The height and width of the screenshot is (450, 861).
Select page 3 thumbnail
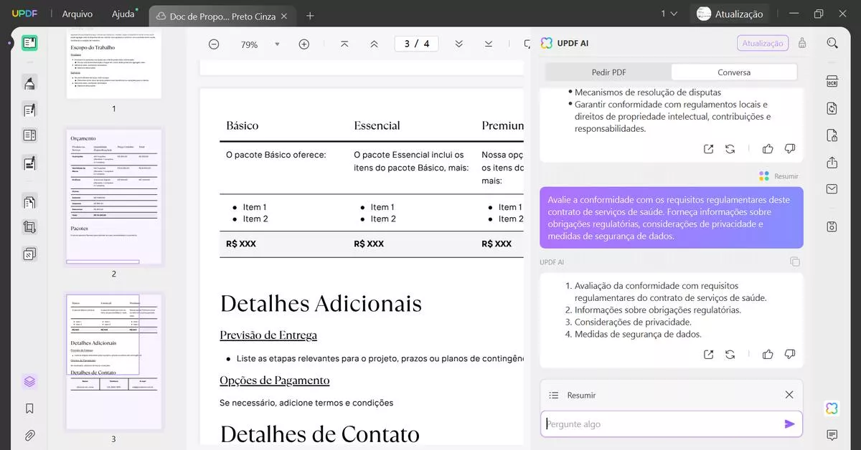(113, 361)
